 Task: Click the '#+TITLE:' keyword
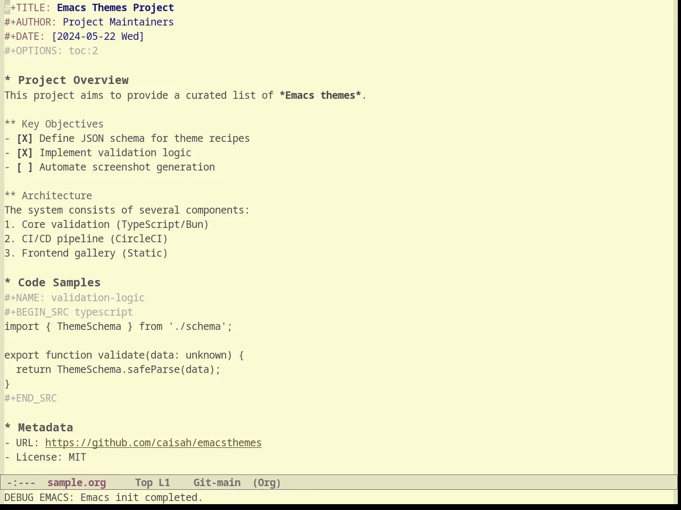pyautogui.click(x=28, y=8)
